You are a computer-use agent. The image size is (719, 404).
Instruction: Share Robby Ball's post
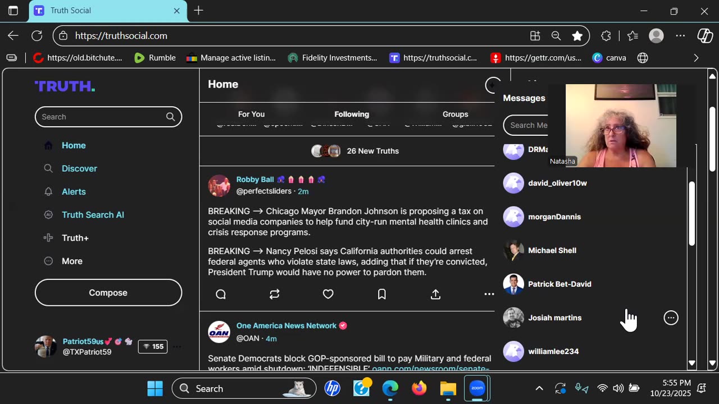435,294
